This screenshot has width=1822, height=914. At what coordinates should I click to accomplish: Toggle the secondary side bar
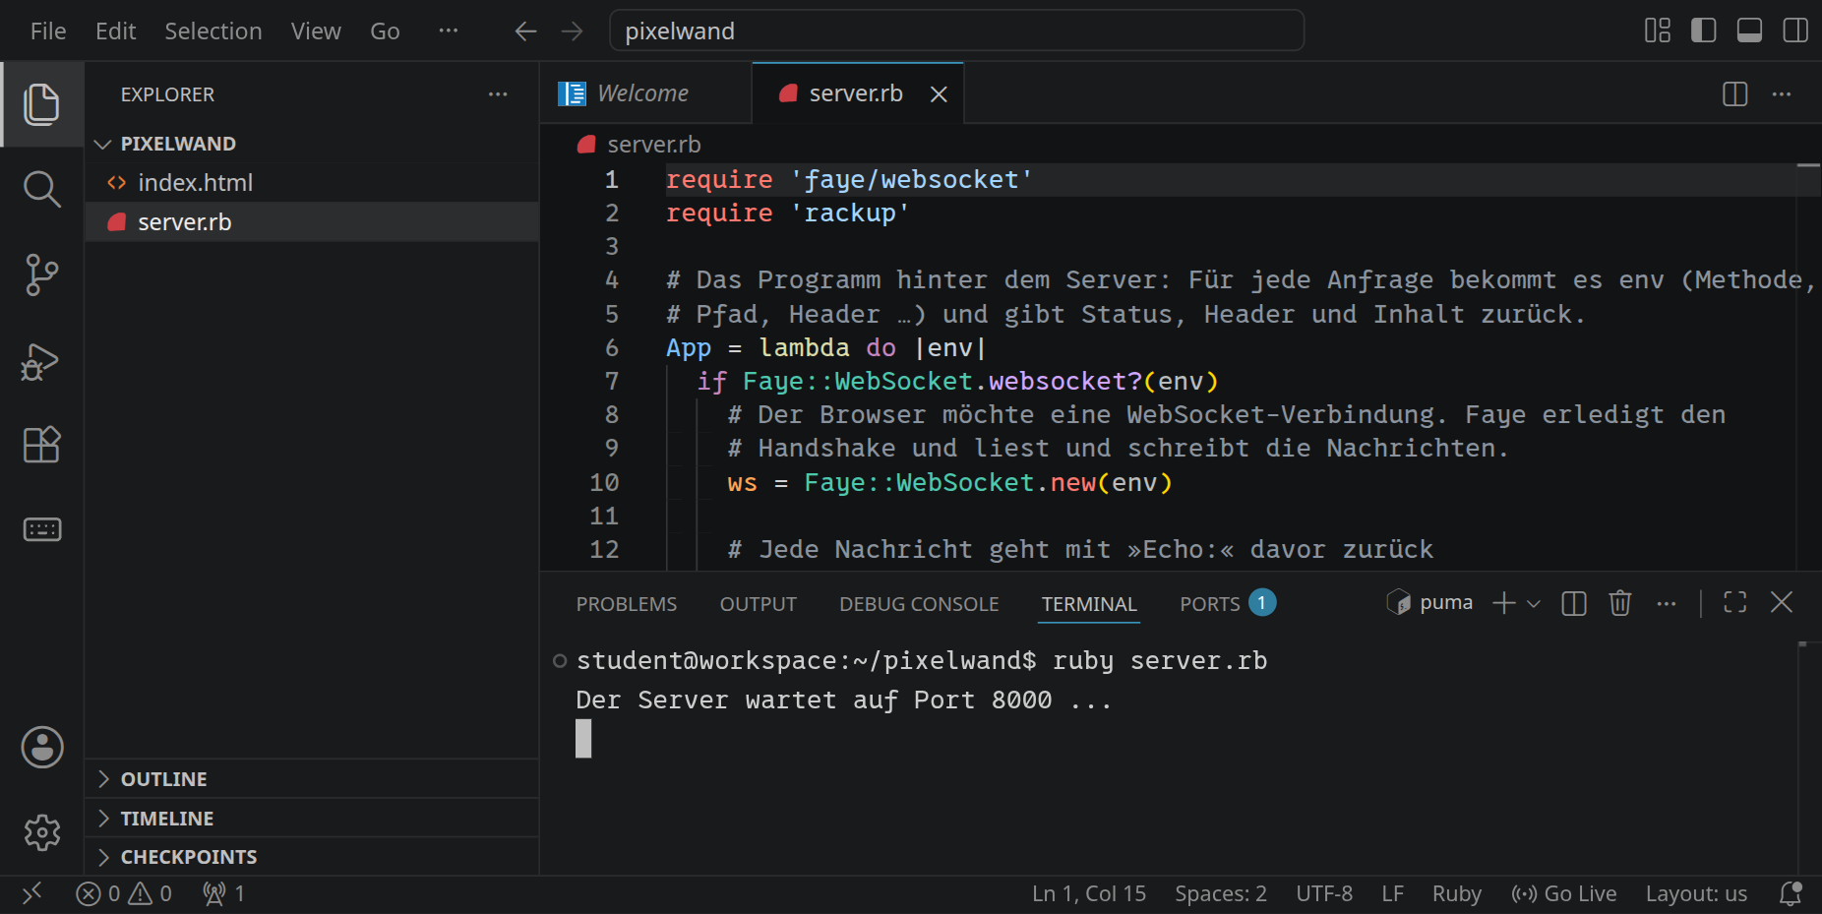(1795, 30)
